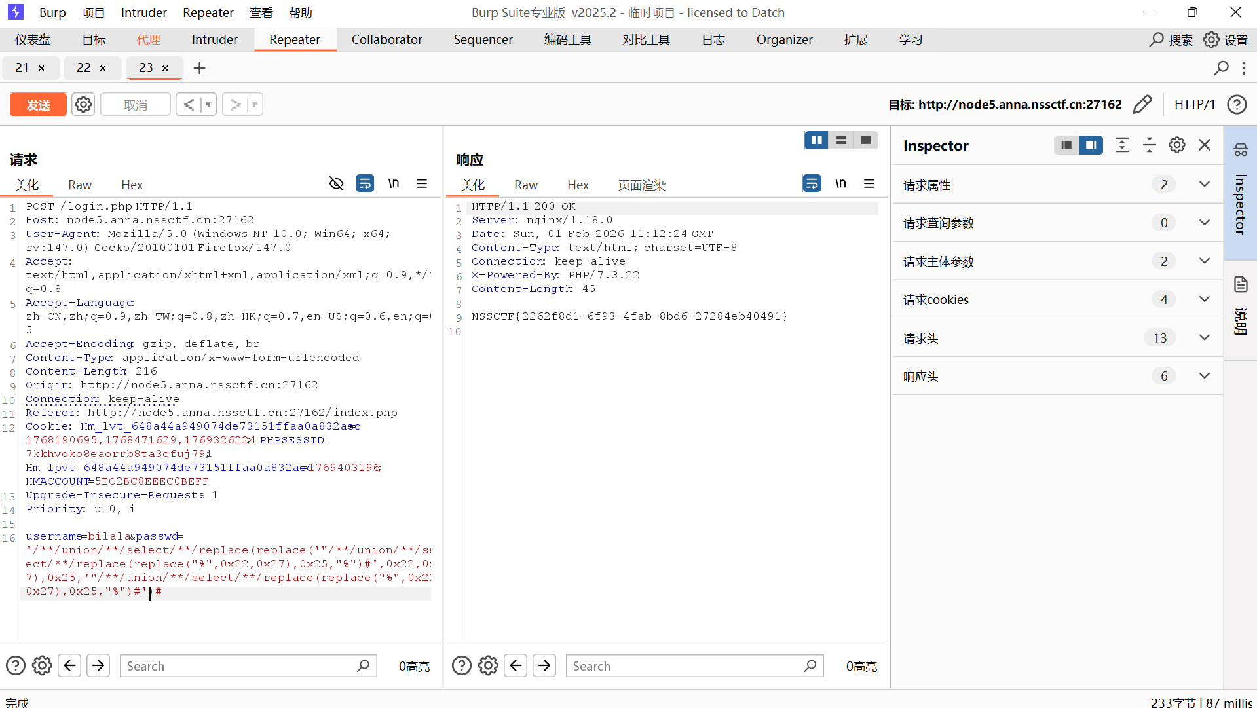This screenshot has width=1257, height=708.
Task: Toggle hide non-printable characters eye icon in request
Action: tap(336, 183)
